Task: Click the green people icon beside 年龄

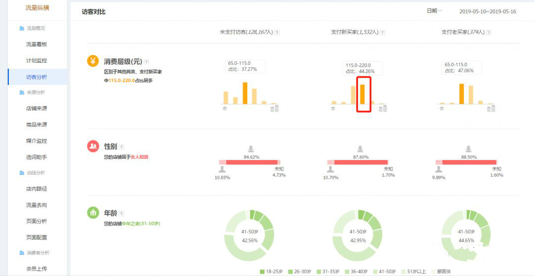Action: coord(93,213)
